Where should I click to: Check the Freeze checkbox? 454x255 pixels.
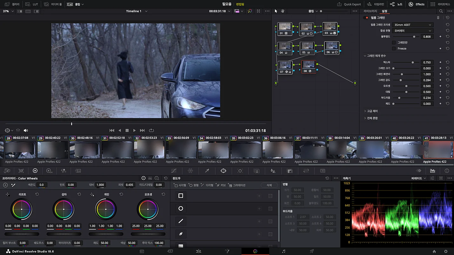pyautogui.click(x=394, y=49)
